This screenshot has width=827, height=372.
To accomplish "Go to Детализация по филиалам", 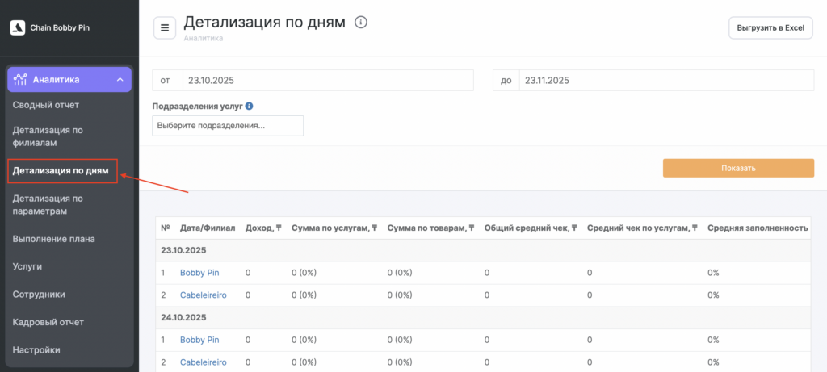I will tap(48, 136).
